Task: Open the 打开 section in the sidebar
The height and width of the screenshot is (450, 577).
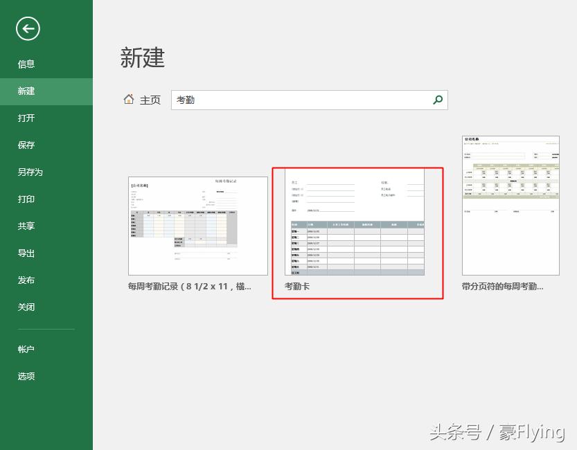Action: tap(26, 118)
